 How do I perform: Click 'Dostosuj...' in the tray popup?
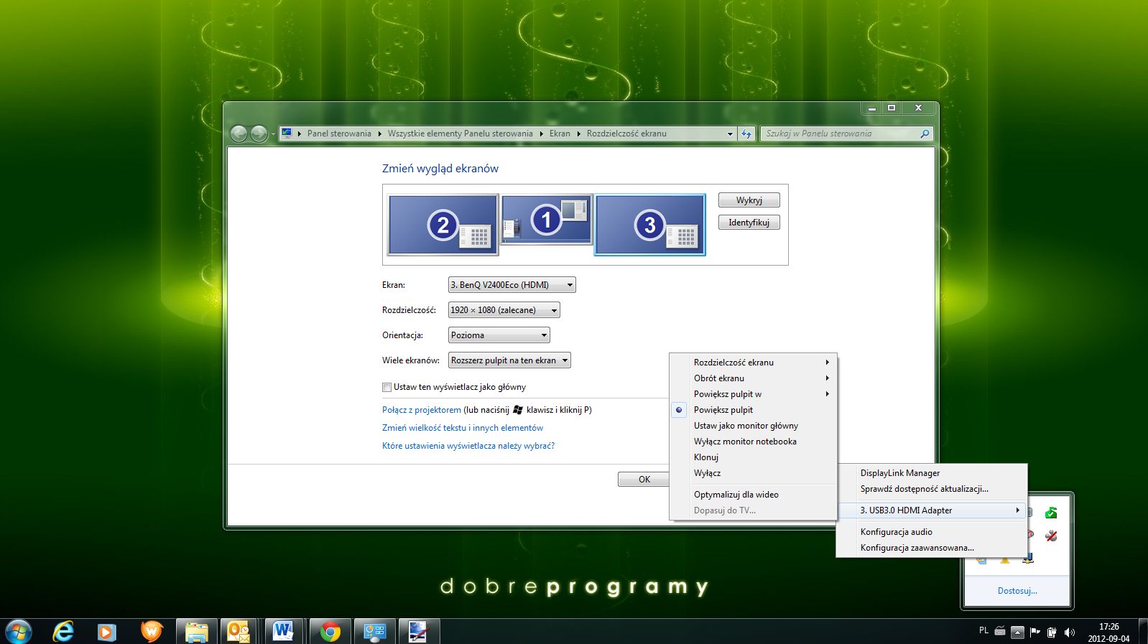pos(1017,591)
